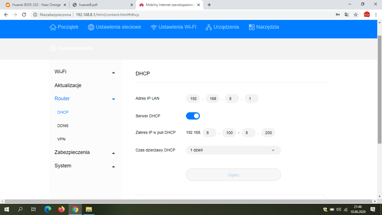The width and height of the screenshot is (382, 215).
Task: Open the Urządzenia devices icon
Action: coord(209,27)
